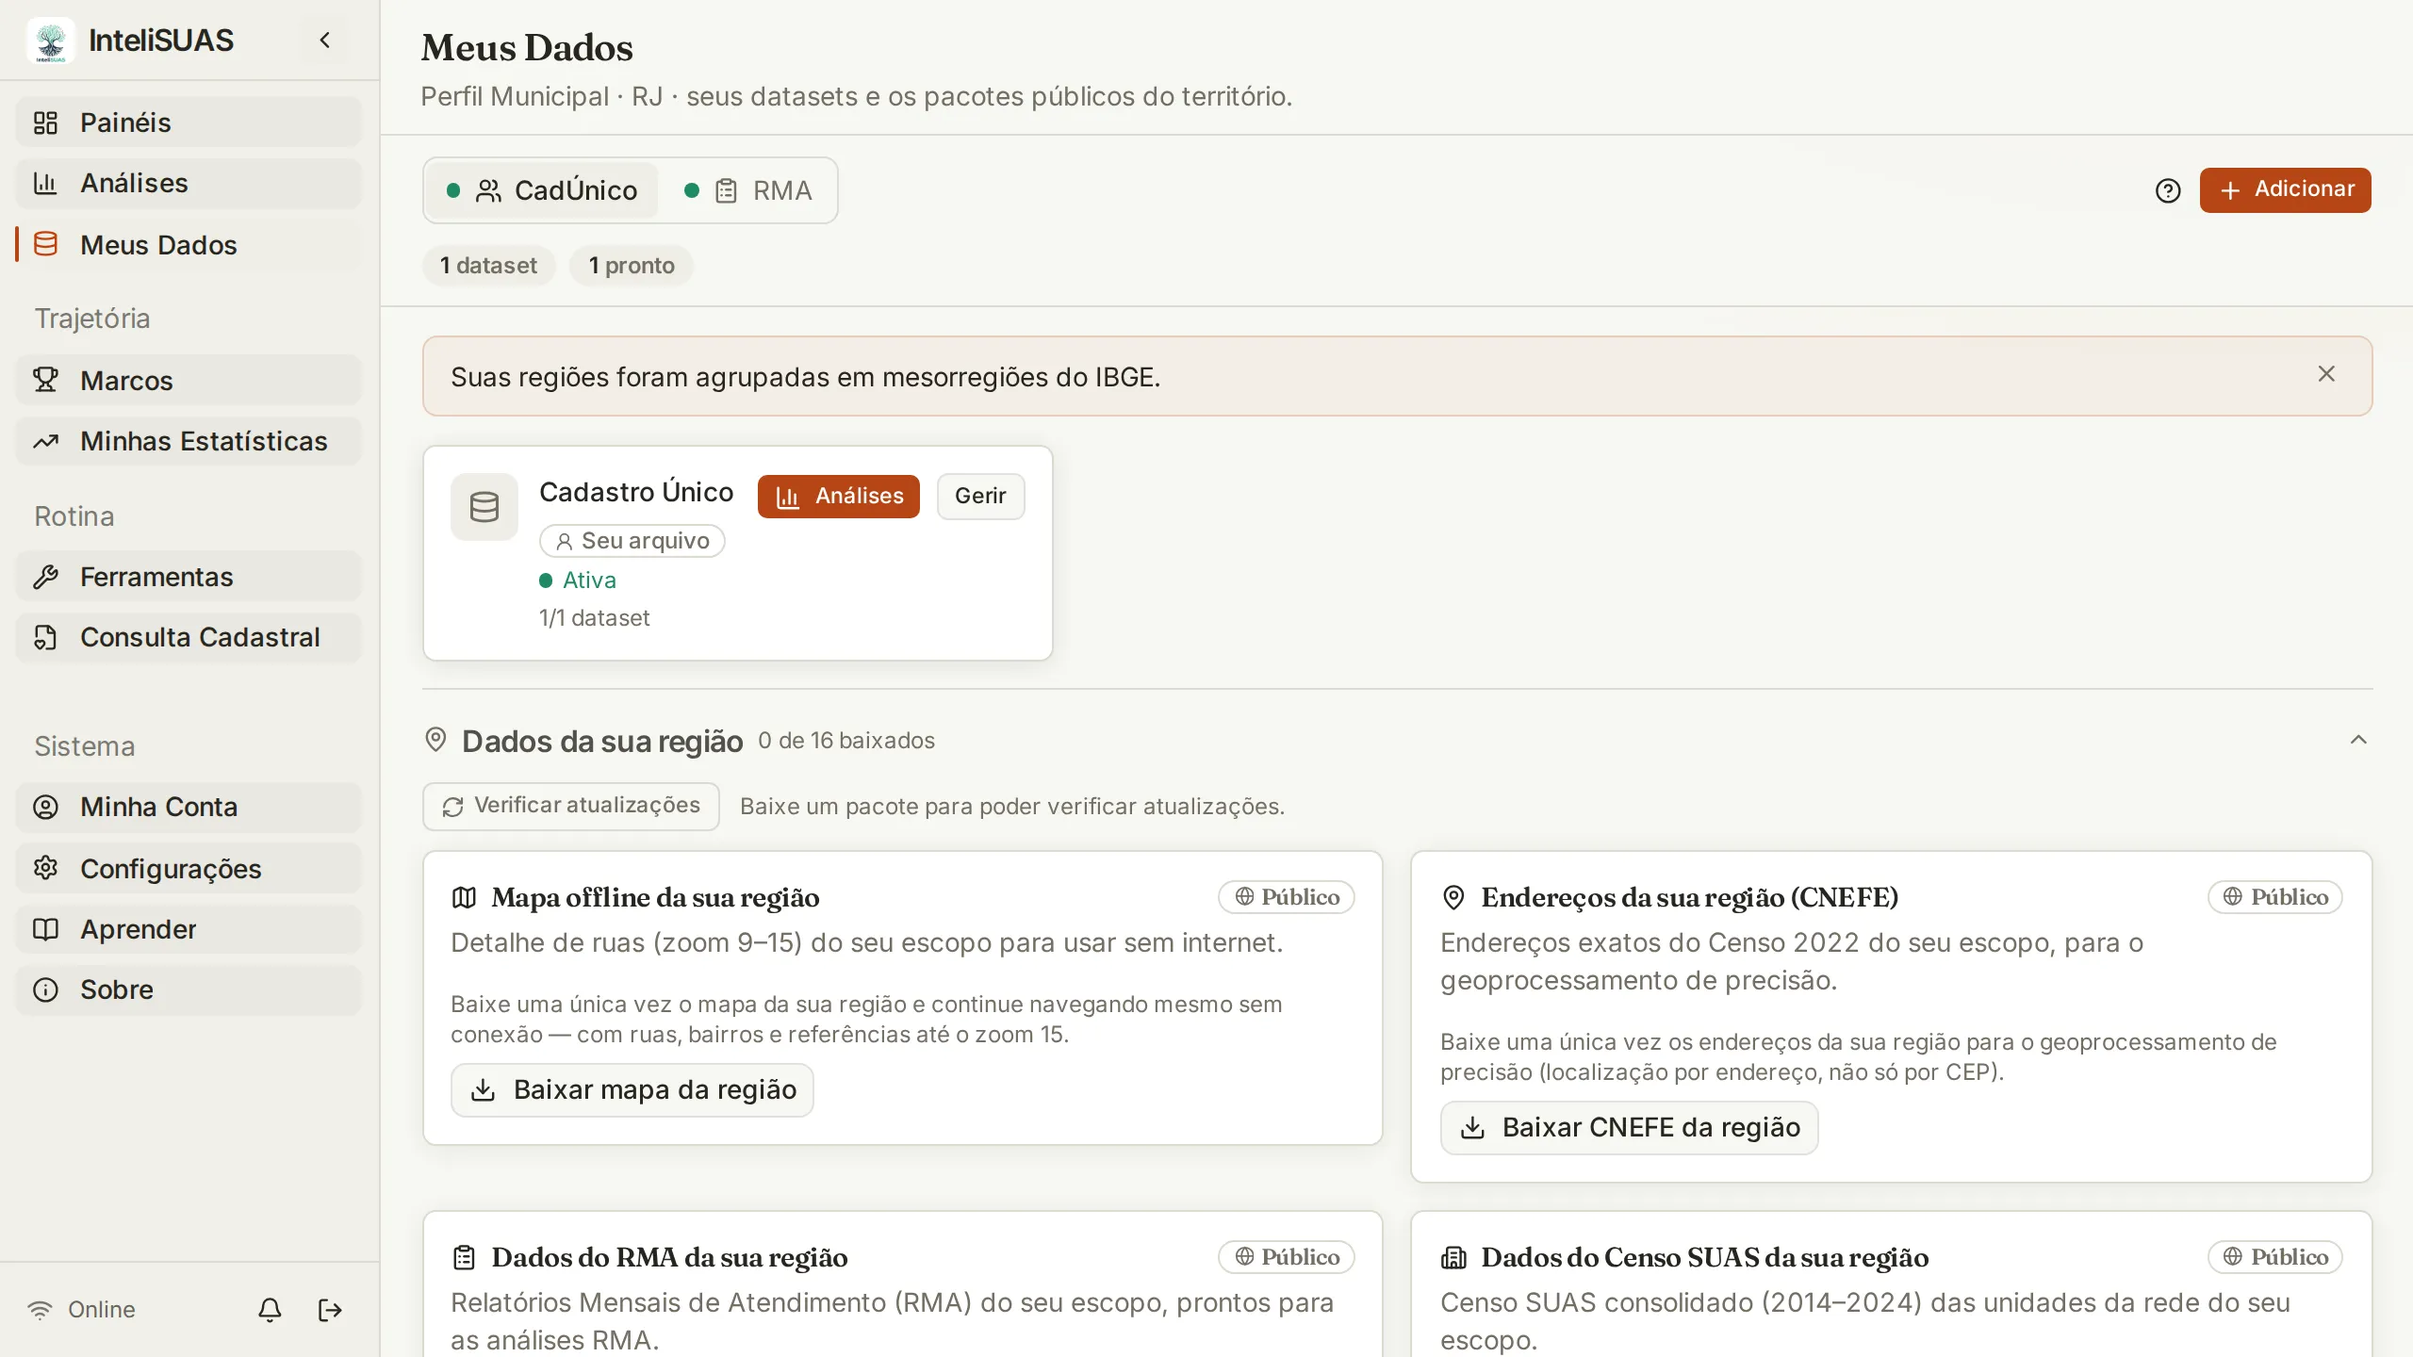Open Minha Conta
Screen dimensions: 2413x1357
coord(189,807)
